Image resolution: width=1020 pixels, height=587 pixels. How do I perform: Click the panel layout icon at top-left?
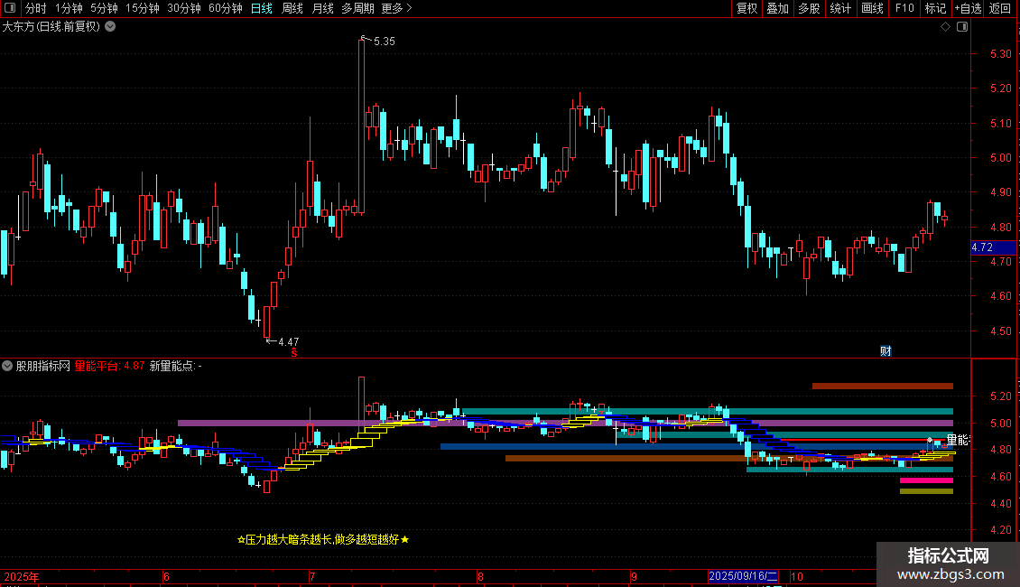[10, 8]
